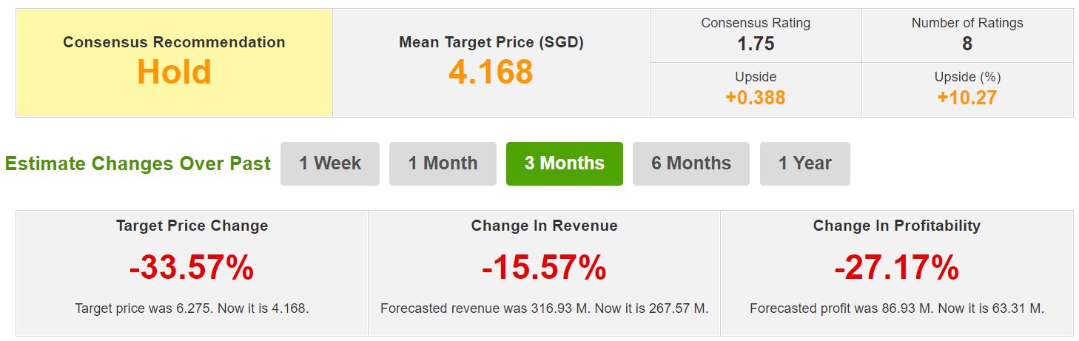Click the Consensus Recommendation label
The image size is (1079, 341).
pyautogui.click(x=174, y=42)
